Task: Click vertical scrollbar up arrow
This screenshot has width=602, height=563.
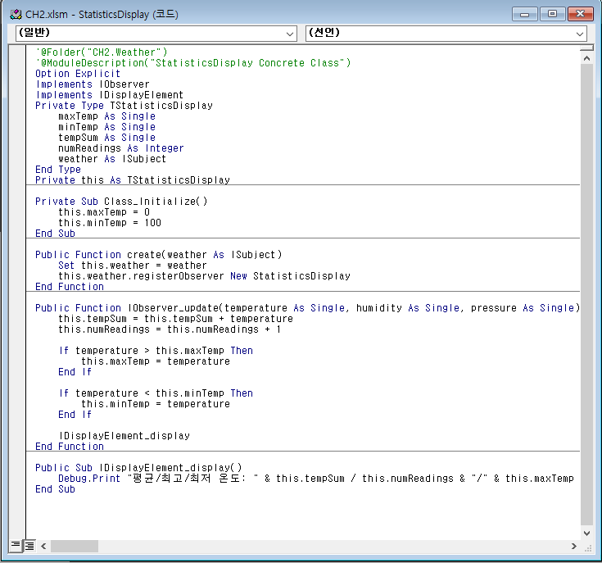Action: pyautogui.click(x=586, y=58)
